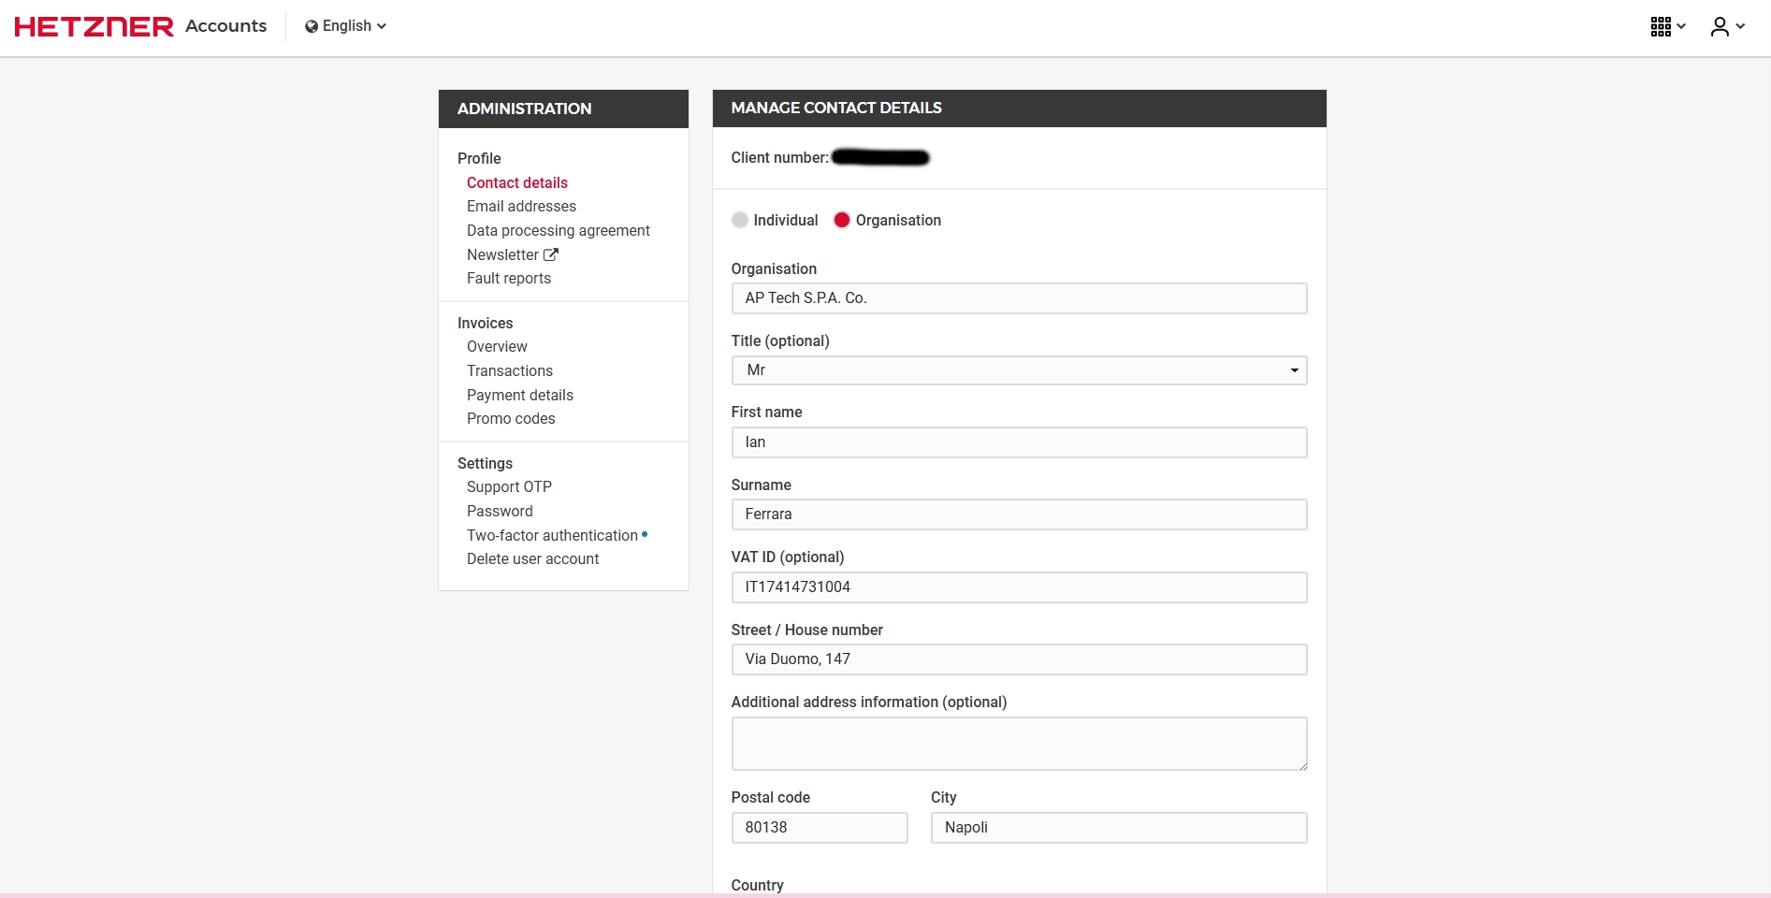View invoice Transactions
This screenshot has width=1771, height=898.
click(x=509, y=370)
